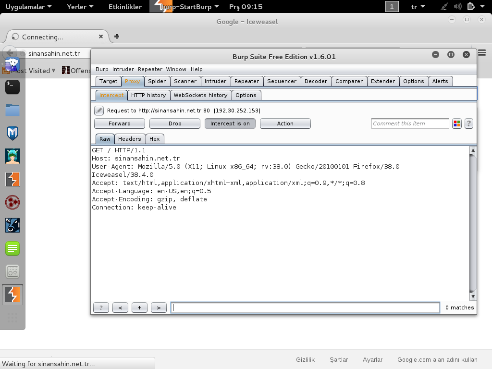Viewport: 492px width, 369px height.
Task: Open the BeEF dock icon
Action: (x=12, y=225)
